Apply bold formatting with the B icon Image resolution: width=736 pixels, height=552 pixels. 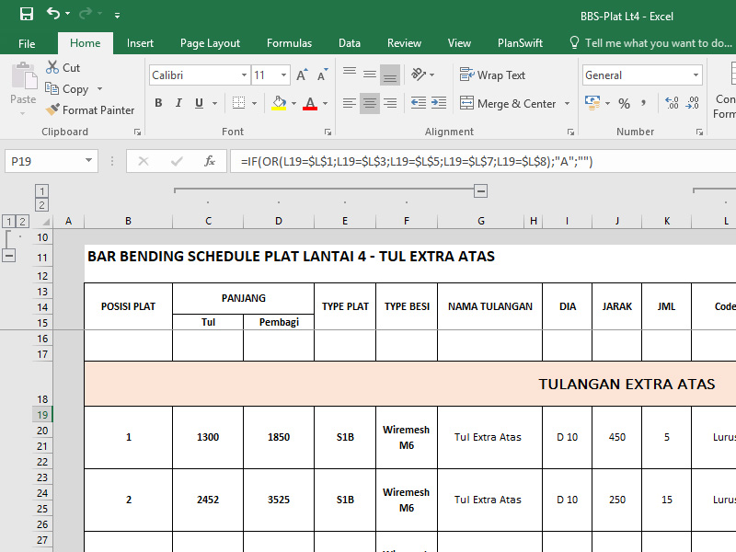[x=158, y=103]
